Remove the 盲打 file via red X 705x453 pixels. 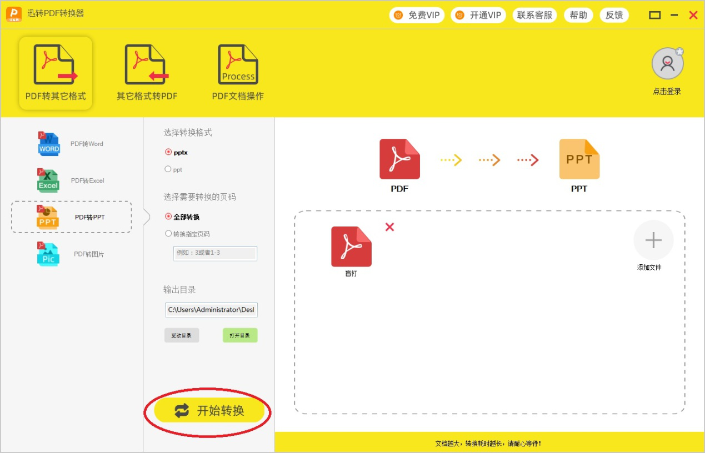[389, 227]
